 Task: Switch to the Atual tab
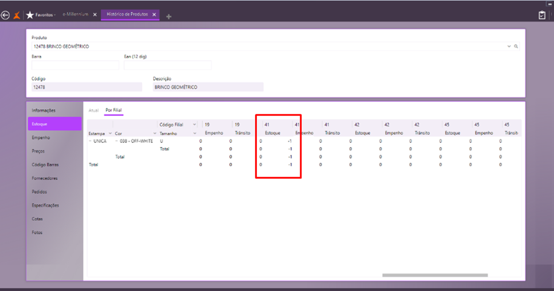(94, 110)
